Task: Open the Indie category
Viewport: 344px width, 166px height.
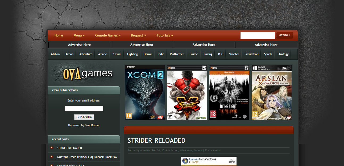Action: 161,54
